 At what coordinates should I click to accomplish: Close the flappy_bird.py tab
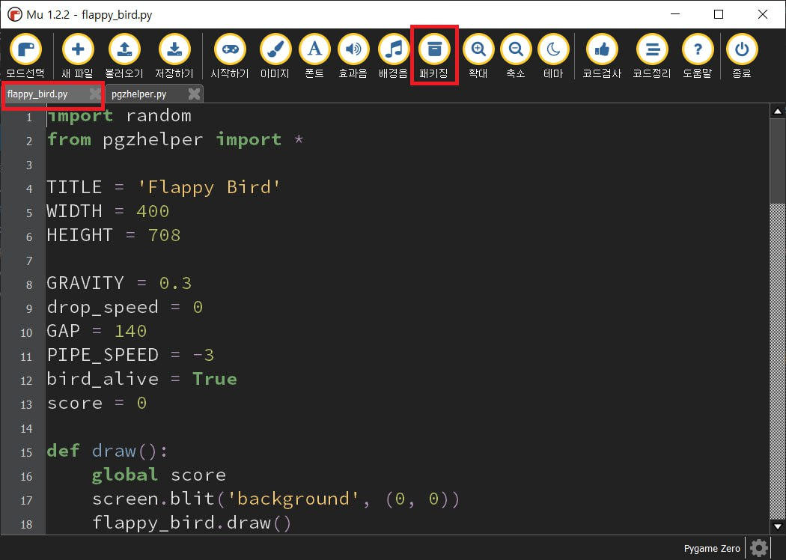pos(95,94)
